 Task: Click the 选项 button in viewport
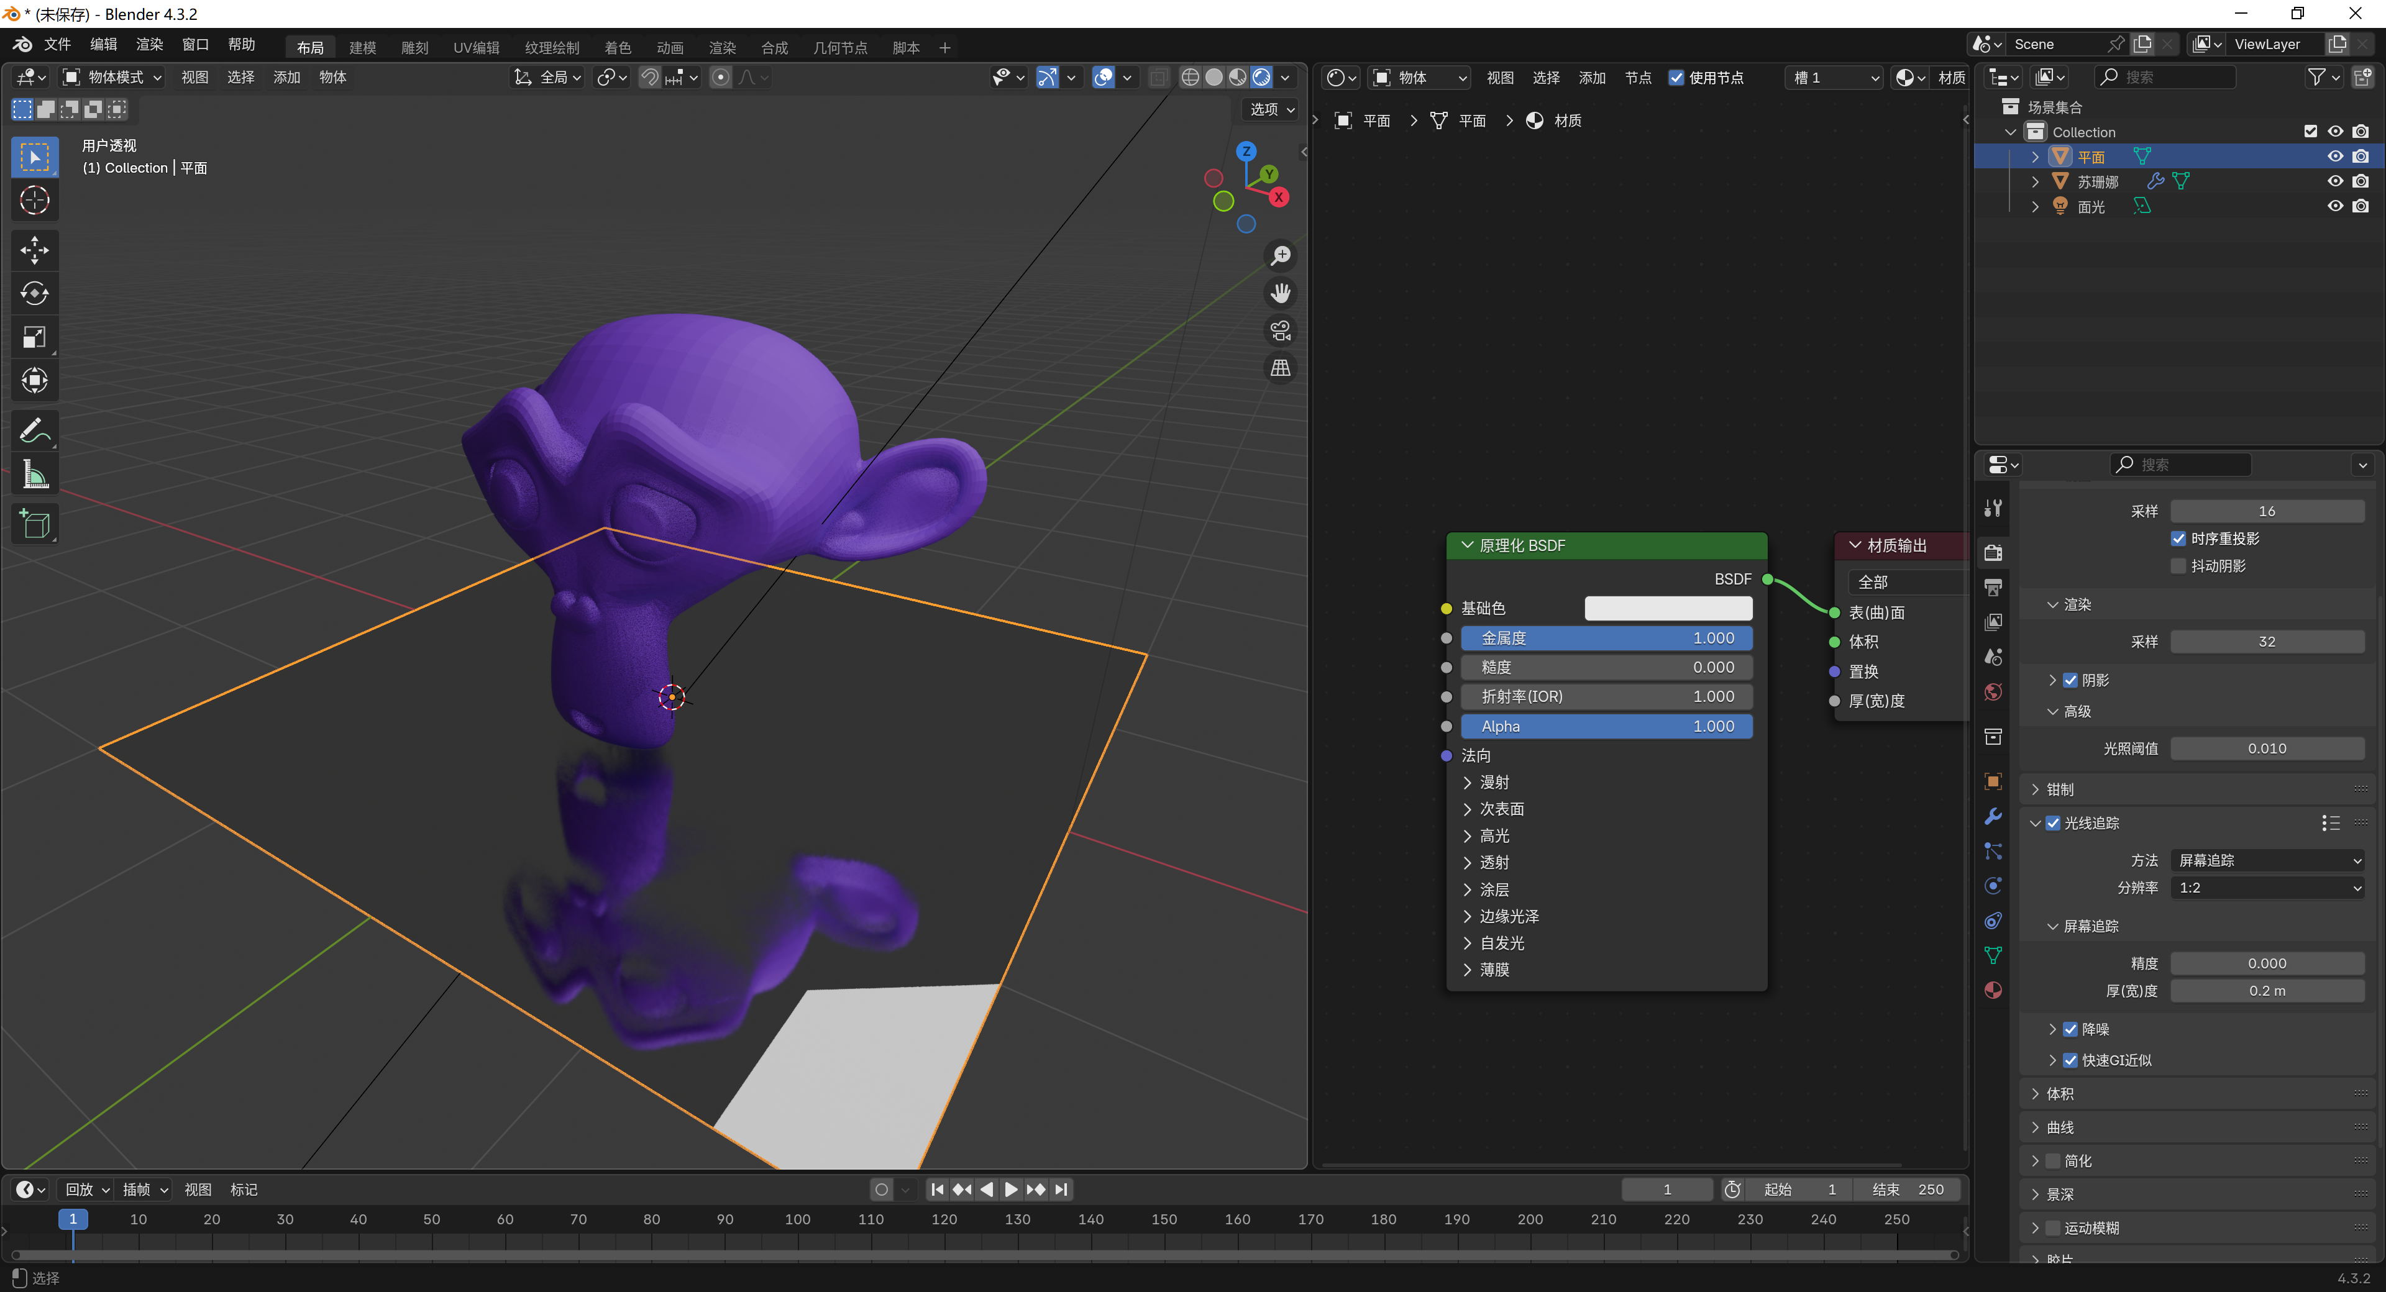[x=1271, y=109]
